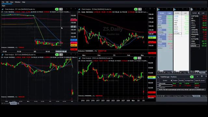Open the File menu
The image size is (208, 117).
(3, 2)
